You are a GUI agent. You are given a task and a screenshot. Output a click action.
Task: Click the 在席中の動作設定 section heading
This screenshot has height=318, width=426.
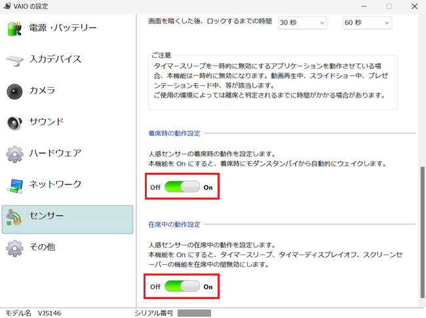(174, 224)
